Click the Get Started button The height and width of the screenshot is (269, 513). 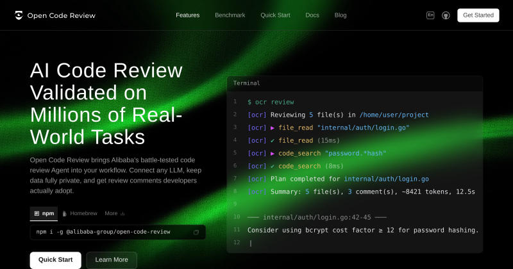478,15
